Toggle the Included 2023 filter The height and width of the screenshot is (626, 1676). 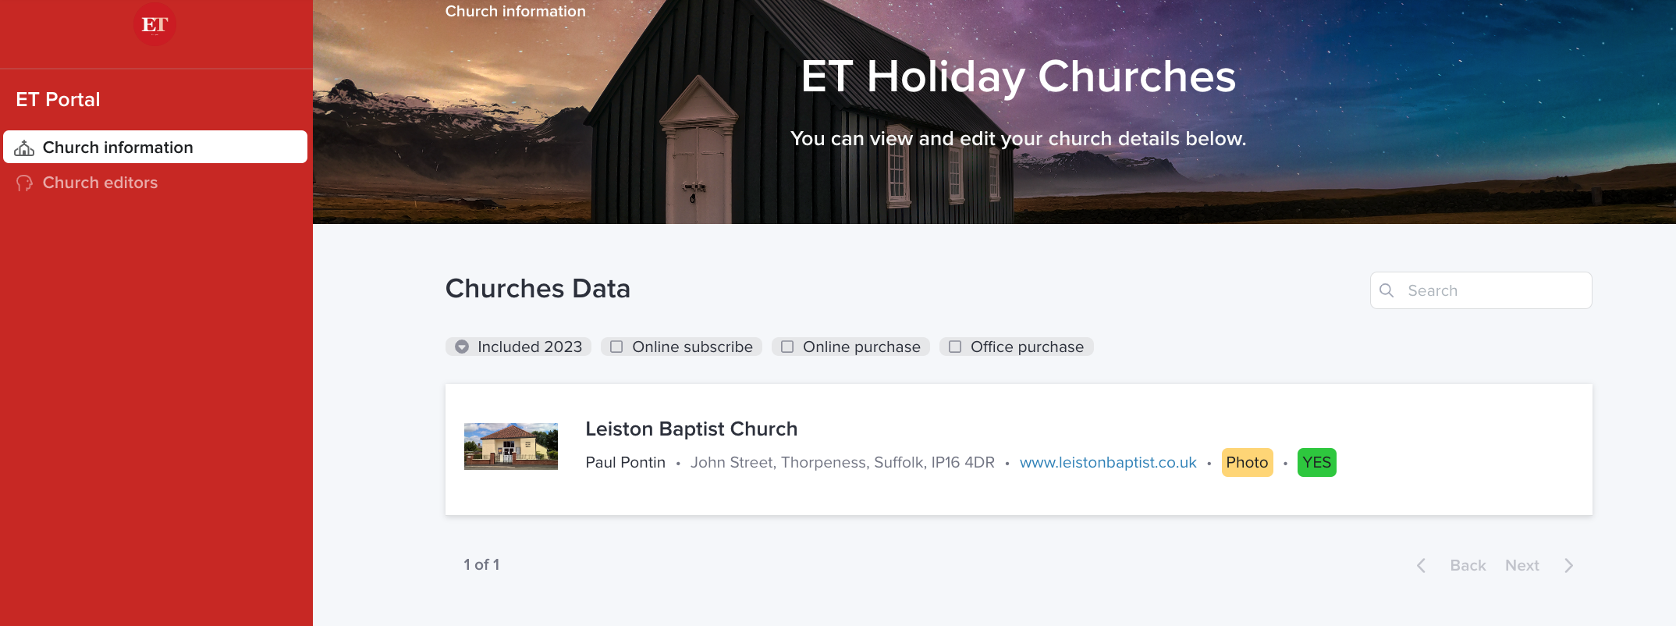coord(462,347)
